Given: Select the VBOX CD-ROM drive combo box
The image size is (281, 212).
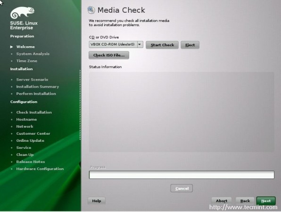Looking at the screenshot, I should click(x=116, y=44).
